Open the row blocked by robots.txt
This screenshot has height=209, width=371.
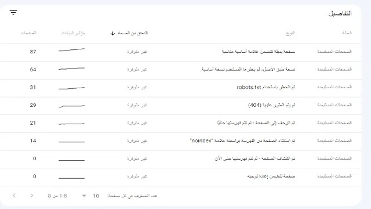click(181, 88)
